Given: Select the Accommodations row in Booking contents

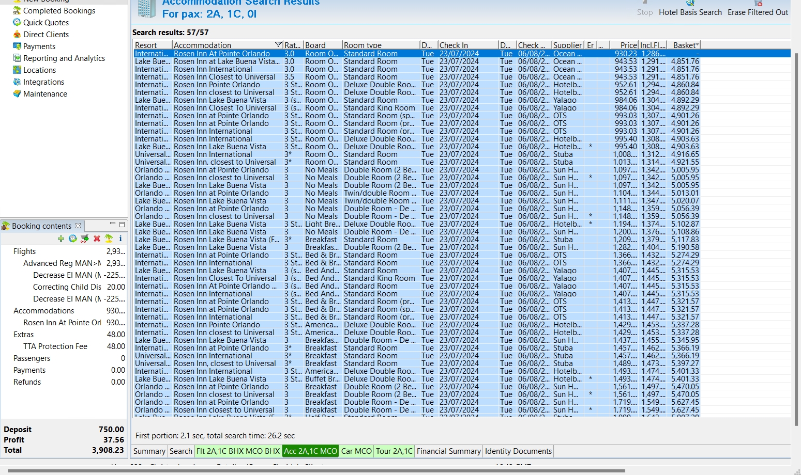Looking at the screenshot, I should coord(65,311).
